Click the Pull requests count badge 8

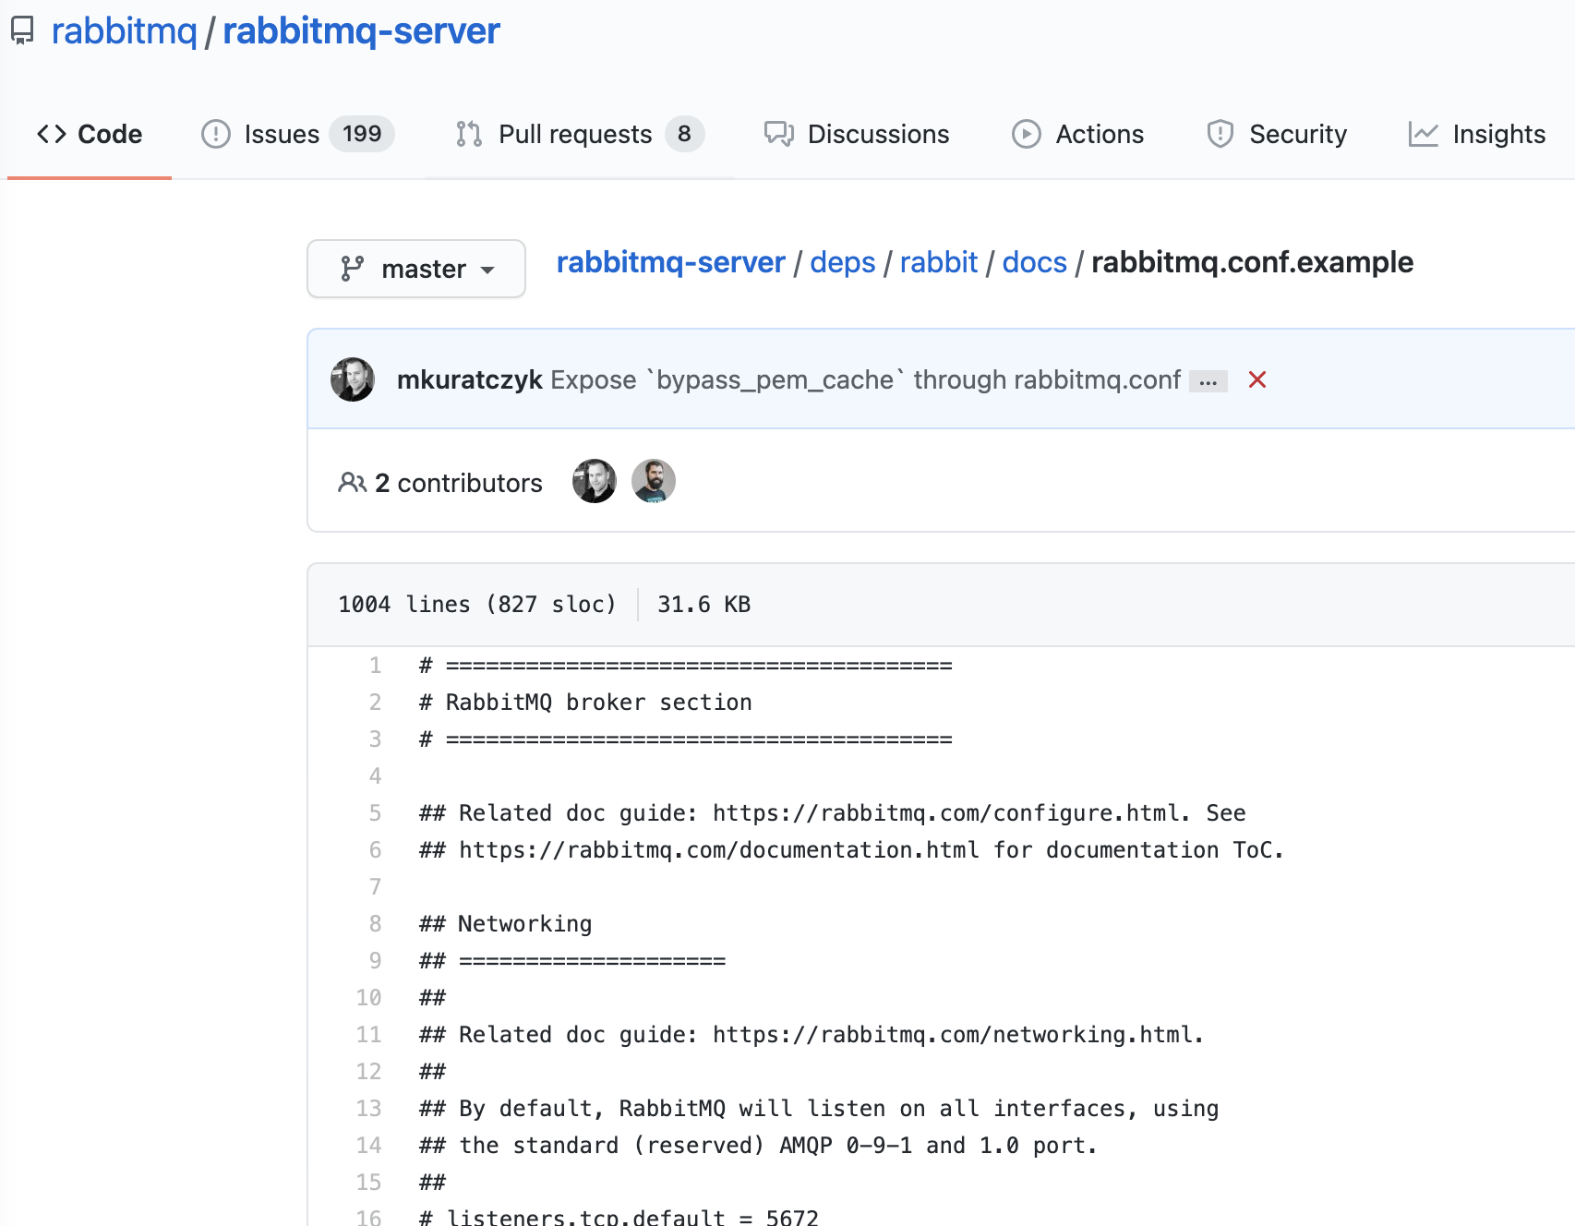pos(684,135)
